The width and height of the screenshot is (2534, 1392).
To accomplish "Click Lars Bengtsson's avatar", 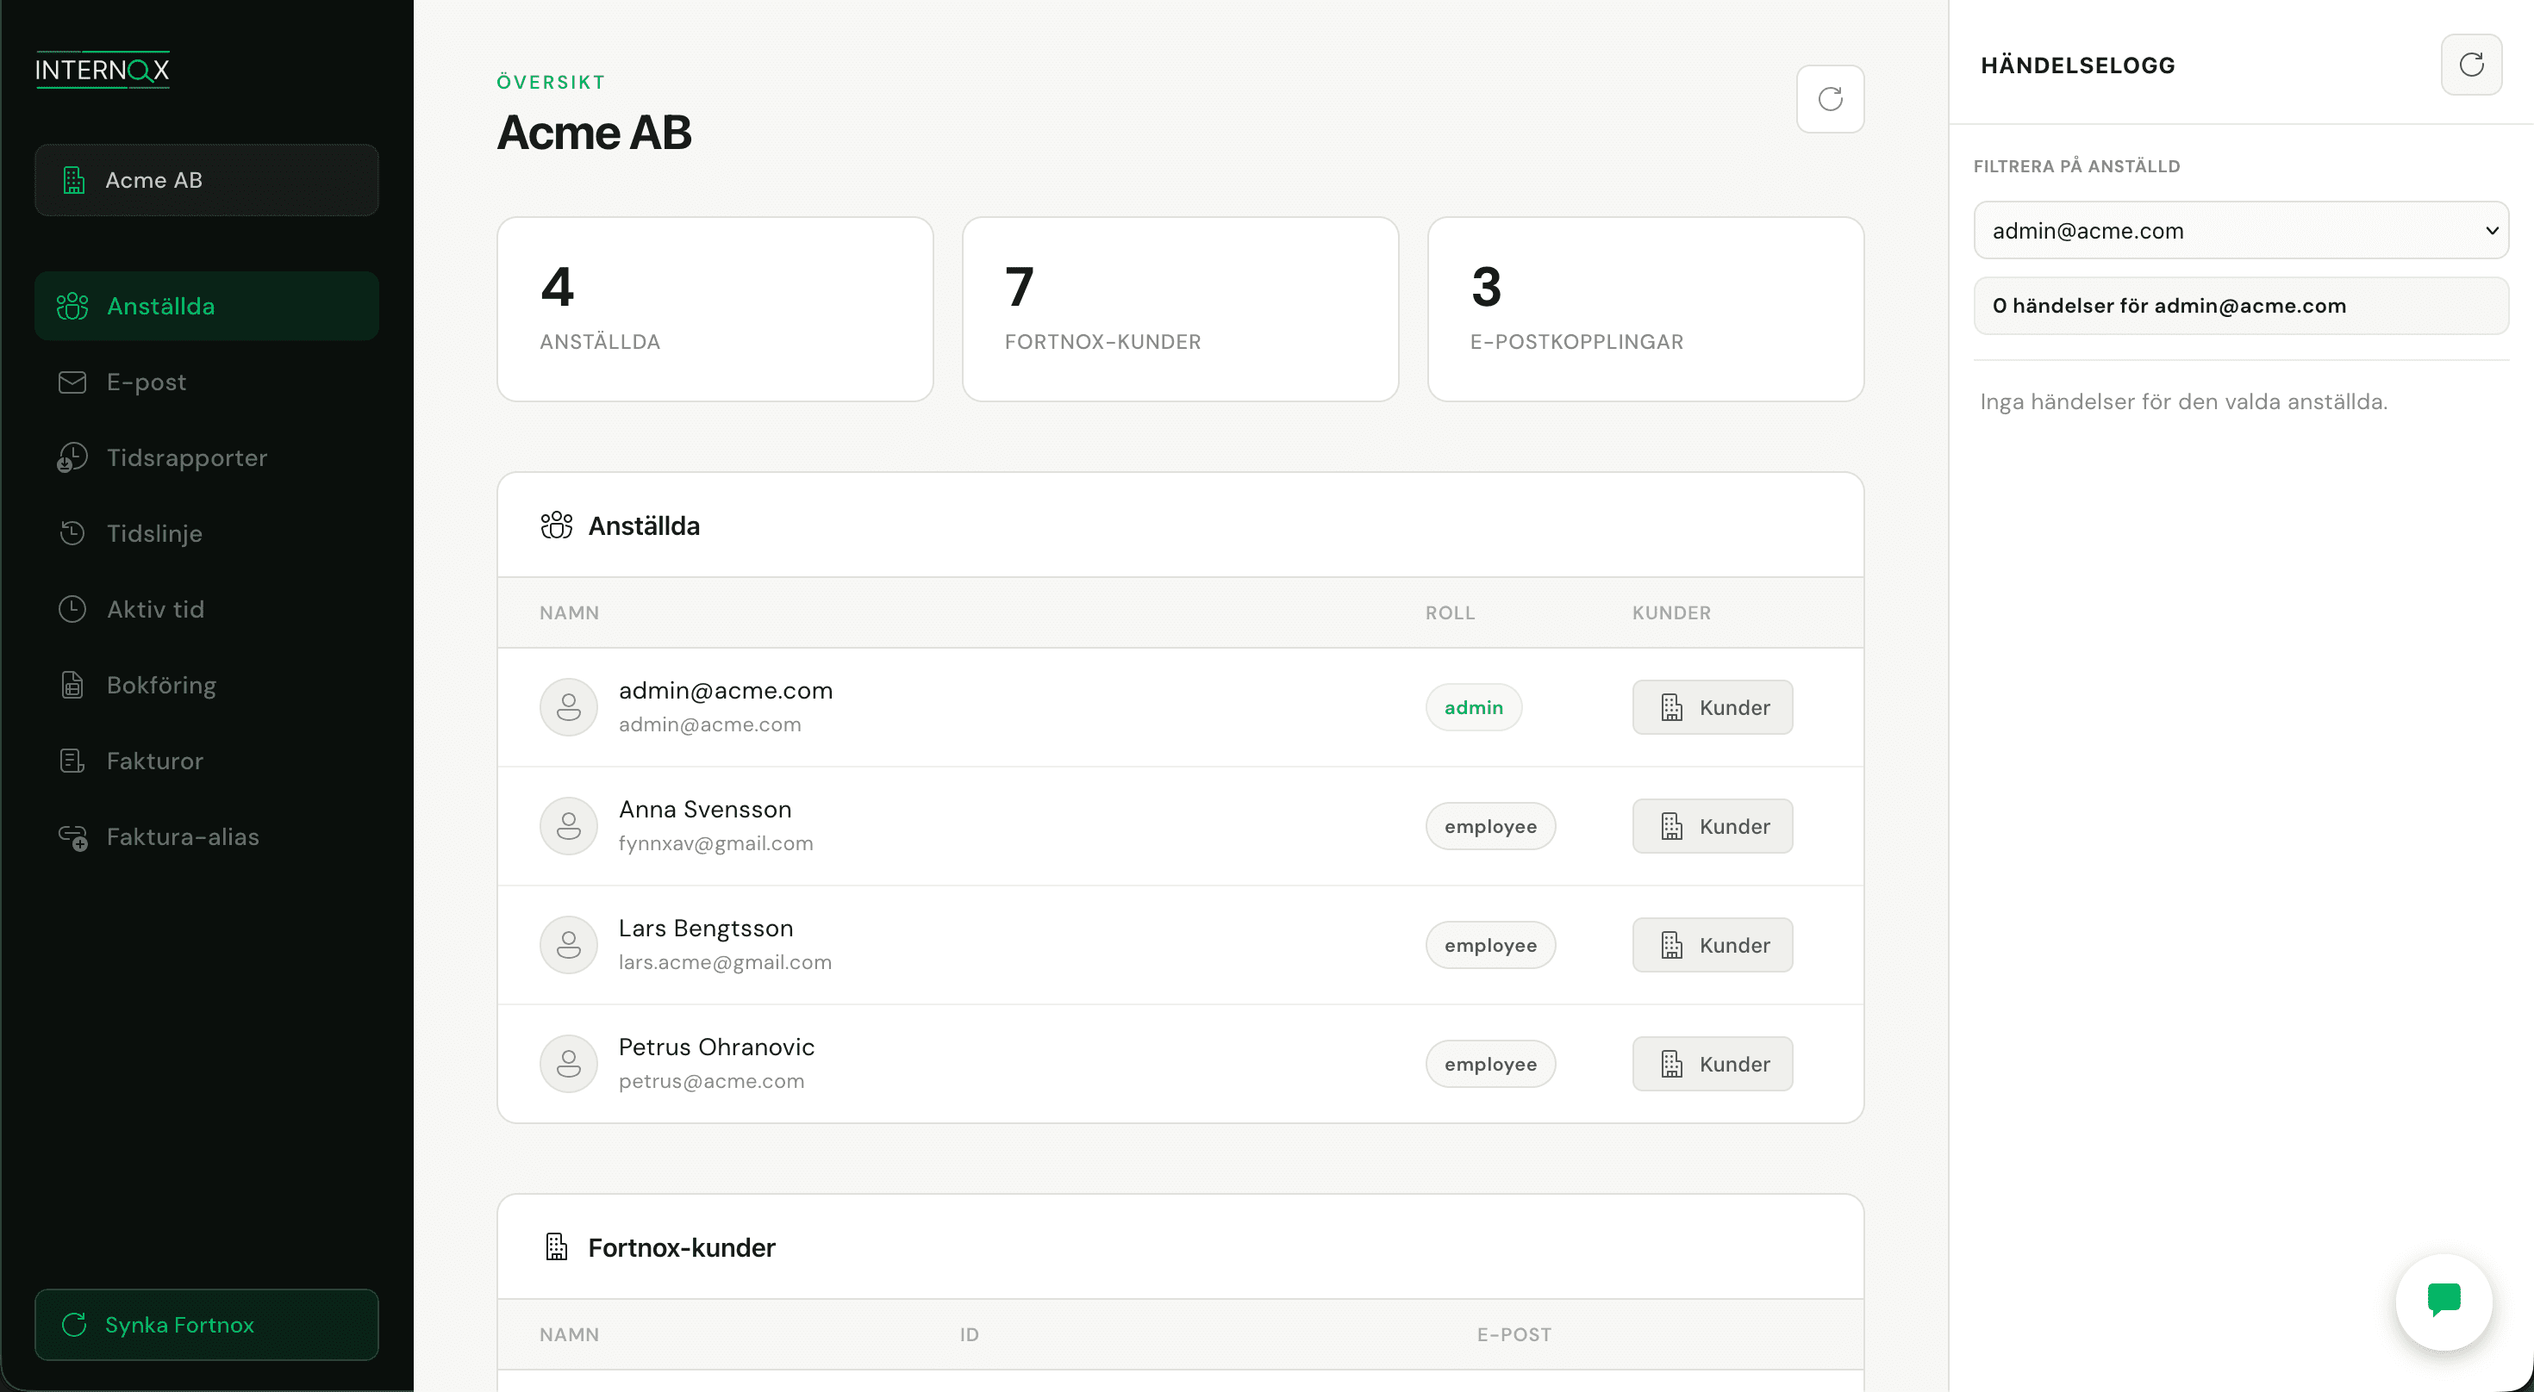I will (x=569, y=945).
